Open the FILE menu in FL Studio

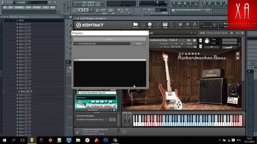[x=5, y=7]
